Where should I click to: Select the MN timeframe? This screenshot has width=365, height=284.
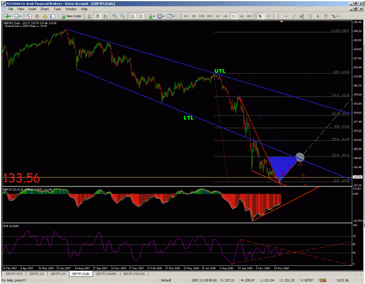(249, 16)
